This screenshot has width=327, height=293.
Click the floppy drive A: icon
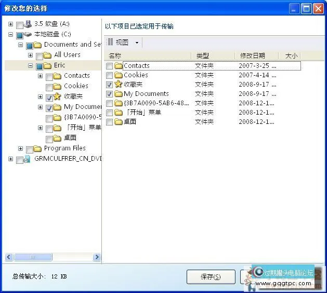(x=28, y=24)
